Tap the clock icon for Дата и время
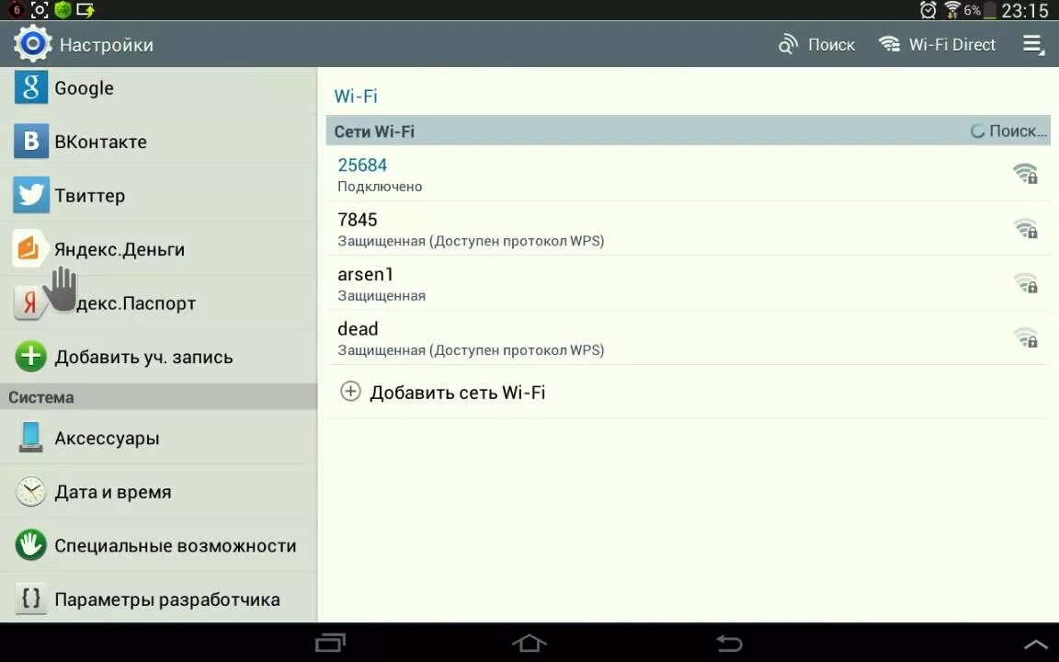 (31, 491)
